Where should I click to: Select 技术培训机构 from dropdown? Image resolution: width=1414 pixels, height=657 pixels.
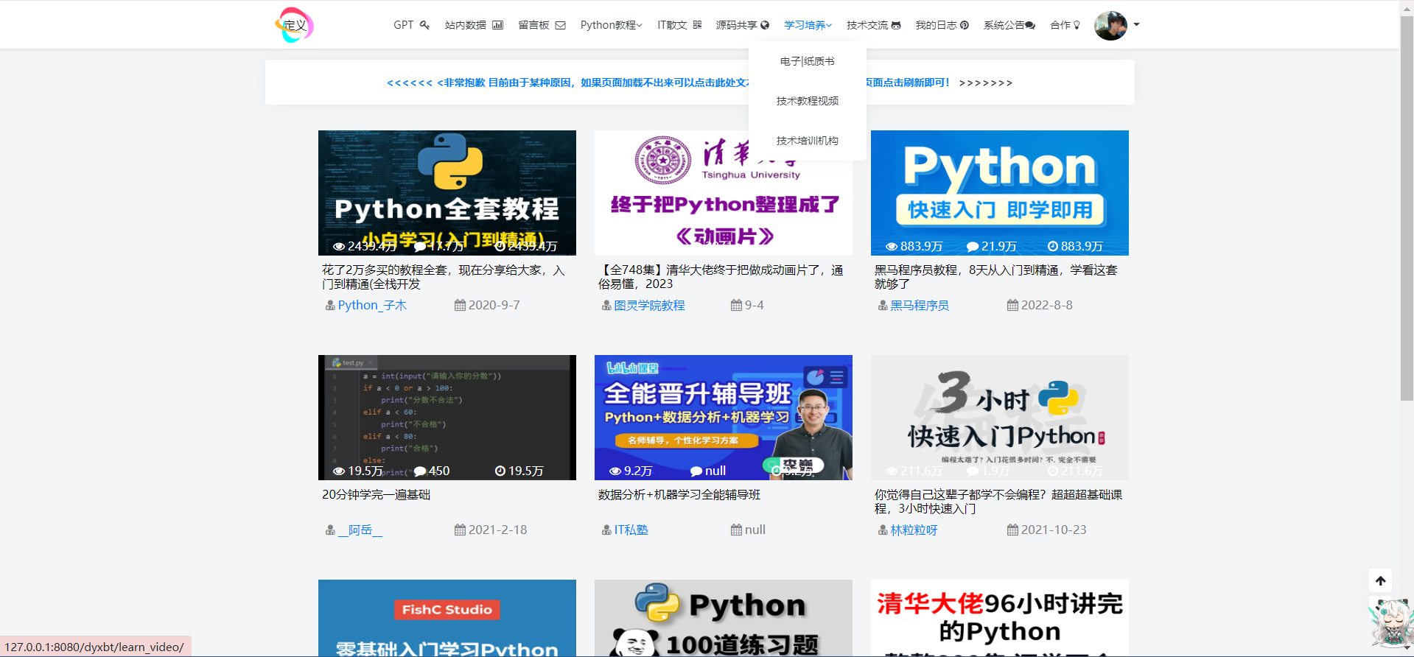pyautogui.click(x=808, y=141)
